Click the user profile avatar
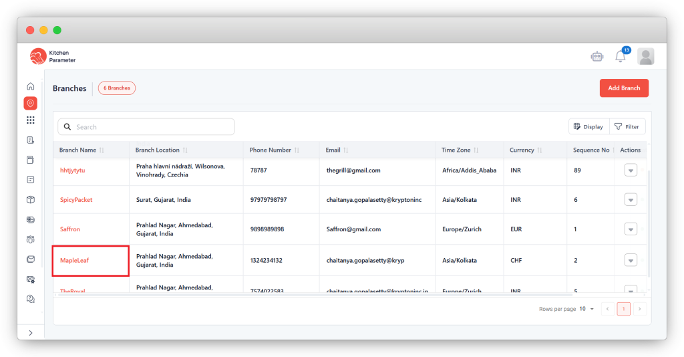 pyautogui.click(x=645, y=57)
